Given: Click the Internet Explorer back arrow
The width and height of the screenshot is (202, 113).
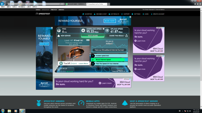Looking at the screenshot, I should point(3,4).
